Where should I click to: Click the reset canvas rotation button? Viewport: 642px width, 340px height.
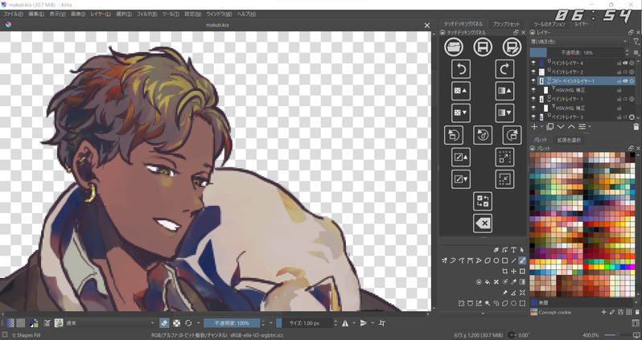tap(483, 135)
